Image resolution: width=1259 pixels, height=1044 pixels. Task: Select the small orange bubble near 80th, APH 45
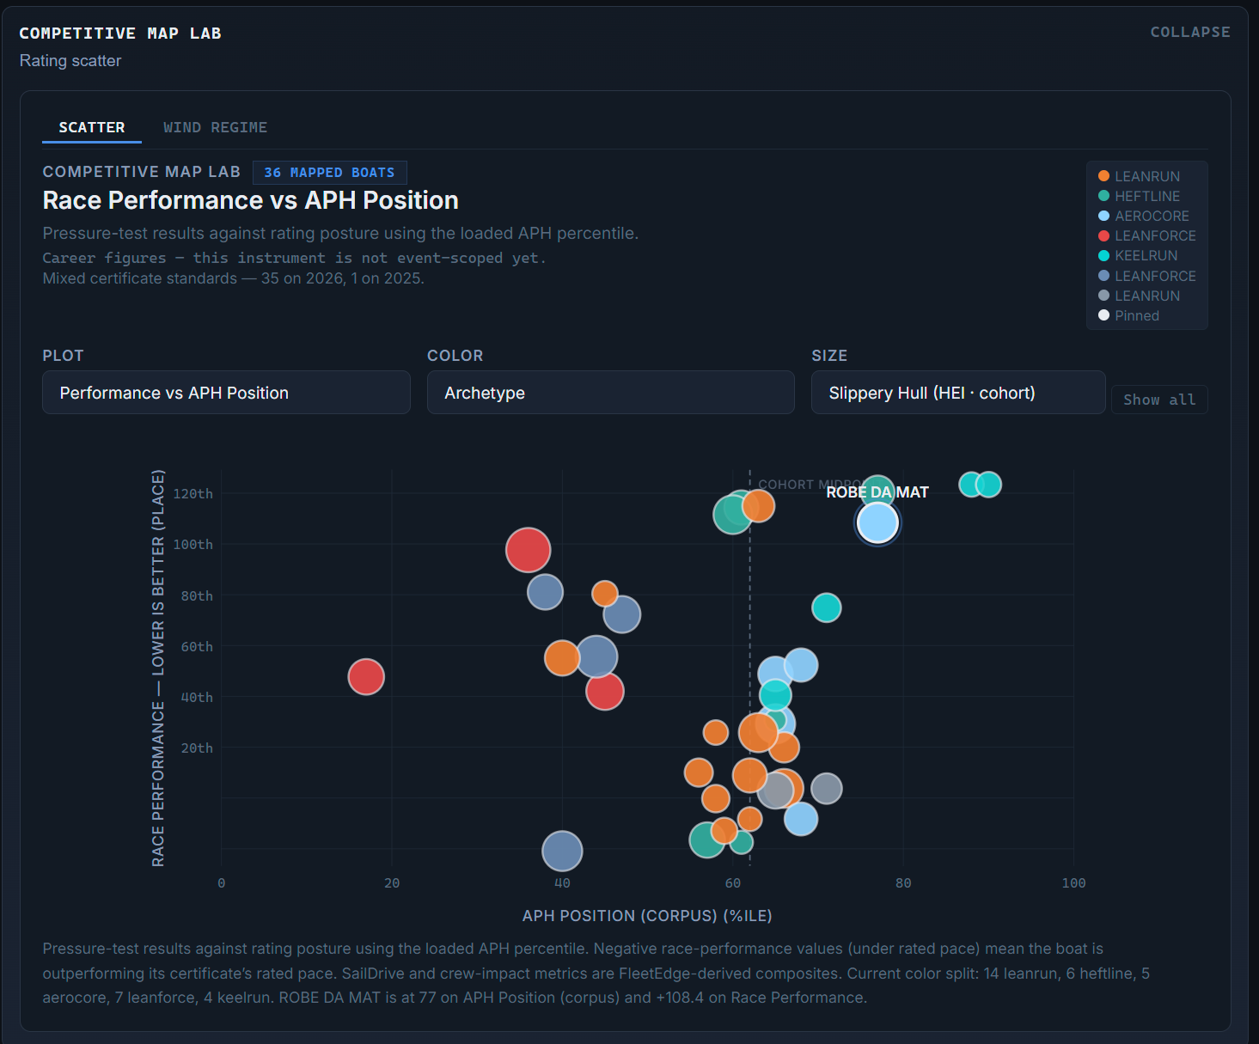pos(605,594)
